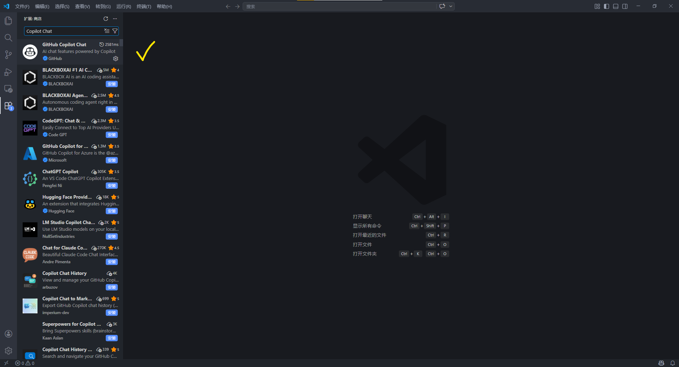Screen dimensions: 679x367
Task: Open the 文件(F) menu
Action: tap(22, 6)
